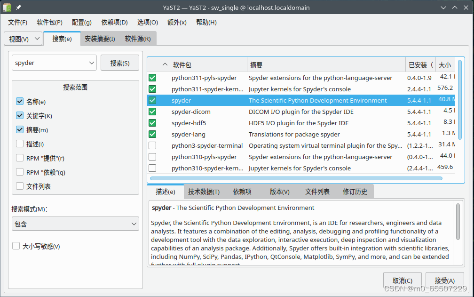Open the 额外(x) menu

[177, 23]
